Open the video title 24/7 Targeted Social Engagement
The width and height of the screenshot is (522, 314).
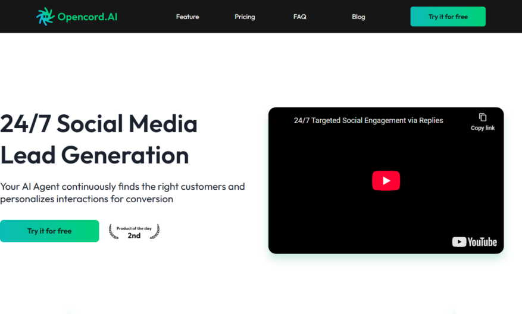pos(368,120)
